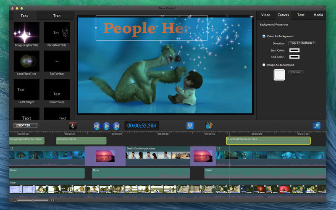The image size is (336, 210).
Task: Open the Direction dropdown menu
Action: click(302, 43)
